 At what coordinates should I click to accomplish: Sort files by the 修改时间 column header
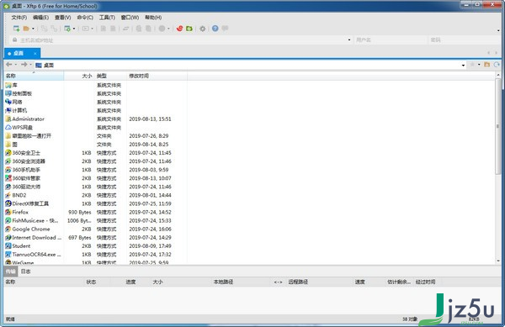coord(157,76)
